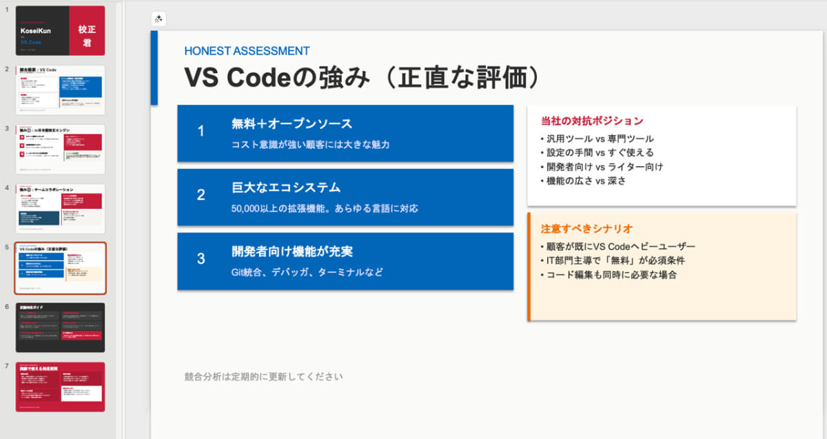Select the 'HONEST ASSESSMENT' subtitle text

coord(247,51)
